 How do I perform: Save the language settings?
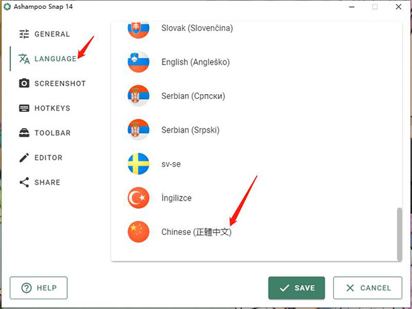(x=297, y=288)
